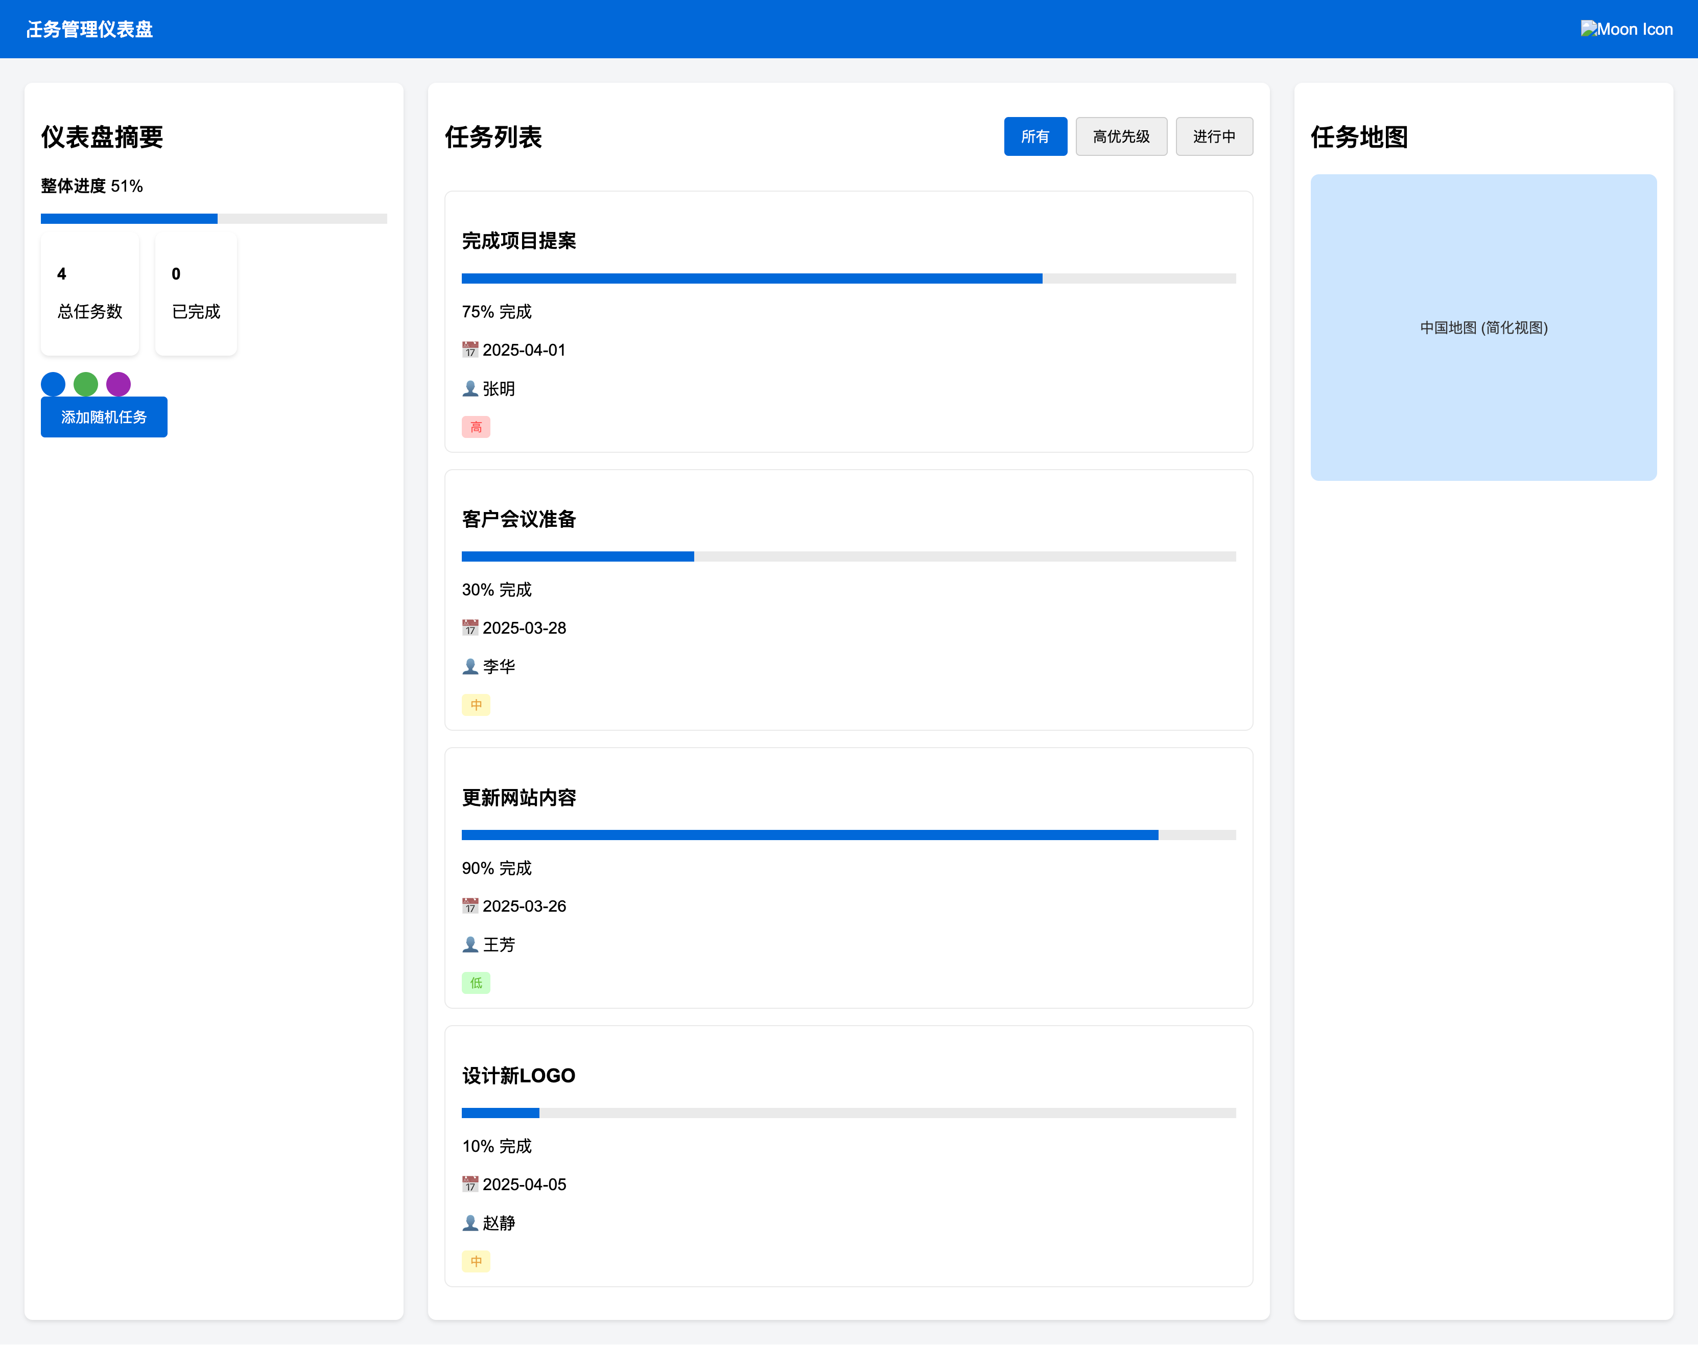Toggle dark mode via Moon Icon
This screenshot has width=1698, height=1345.
[1625, 29]
